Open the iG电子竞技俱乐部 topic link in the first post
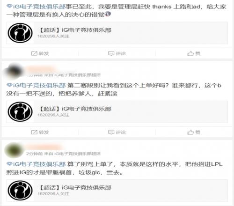This screenshot has height=206, width=234. pos(39,7)
